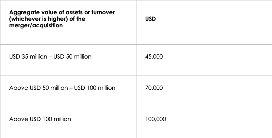The height and width of the screenshot is (138, 272).
Task: Select the 70,000 fee value
Action: point(154,88)
